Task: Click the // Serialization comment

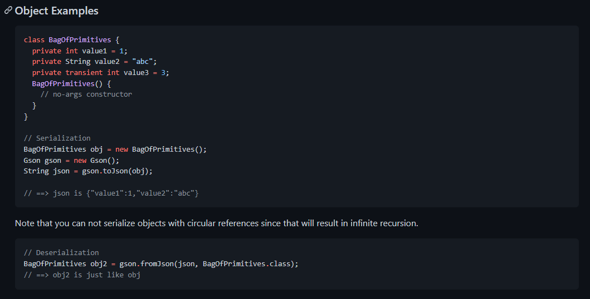Action: (x=57, y=138)
